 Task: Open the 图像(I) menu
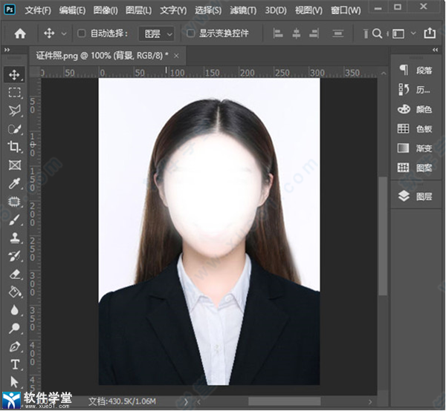(104, 10)
